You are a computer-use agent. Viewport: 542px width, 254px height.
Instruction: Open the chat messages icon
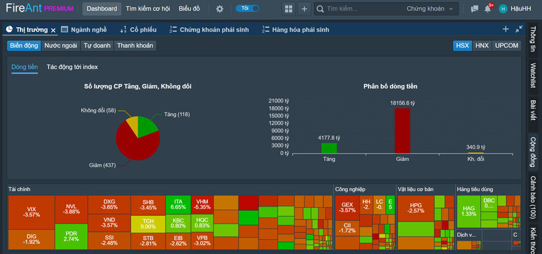pos(474,9)
